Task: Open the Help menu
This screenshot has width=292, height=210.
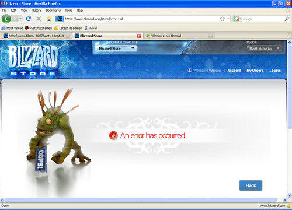Action: pyautogui.click(x=79, y=10)
